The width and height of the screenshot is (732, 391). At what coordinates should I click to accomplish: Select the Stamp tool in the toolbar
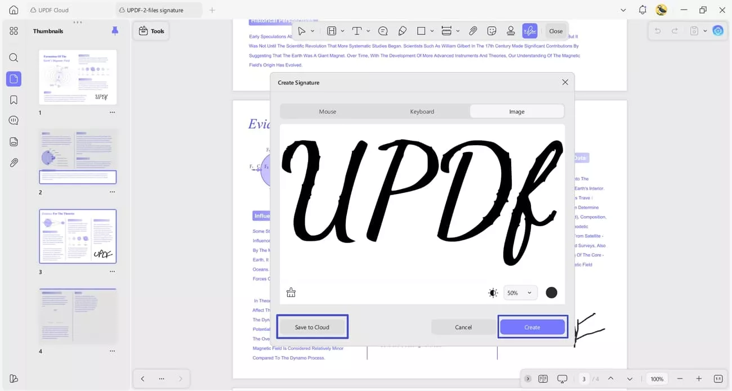510,31
